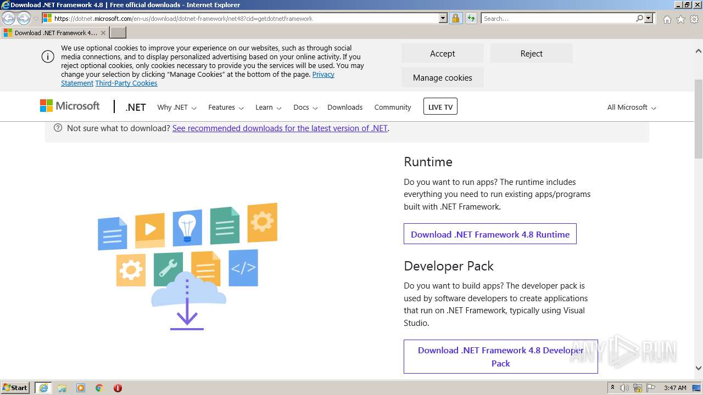The width and height of the screenshot is (703, 395).
Task: Download .NET Framework 4.8 Developer Pack
Action: tap(500, 357)
